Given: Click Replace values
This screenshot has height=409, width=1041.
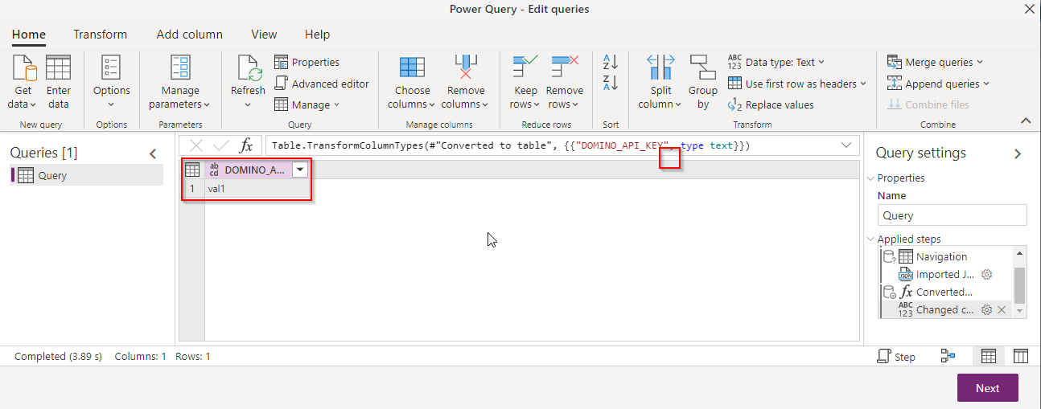Looking at the screenshot, I should pos(771,104).
